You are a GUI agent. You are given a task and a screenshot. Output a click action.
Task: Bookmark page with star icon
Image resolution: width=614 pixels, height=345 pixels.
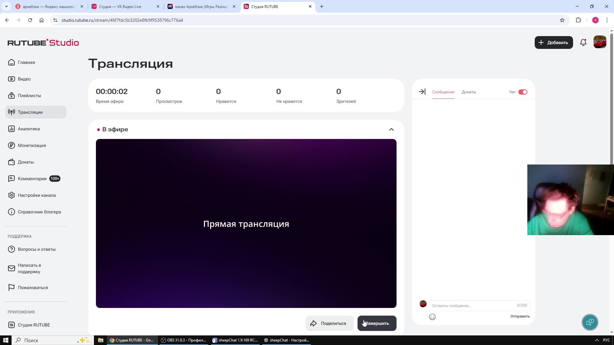[x=562, y=20]
